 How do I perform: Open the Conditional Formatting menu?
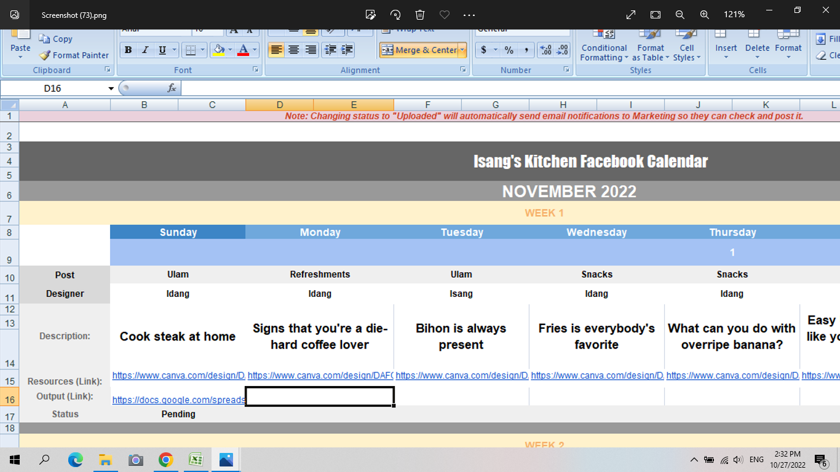click(604, 45)
